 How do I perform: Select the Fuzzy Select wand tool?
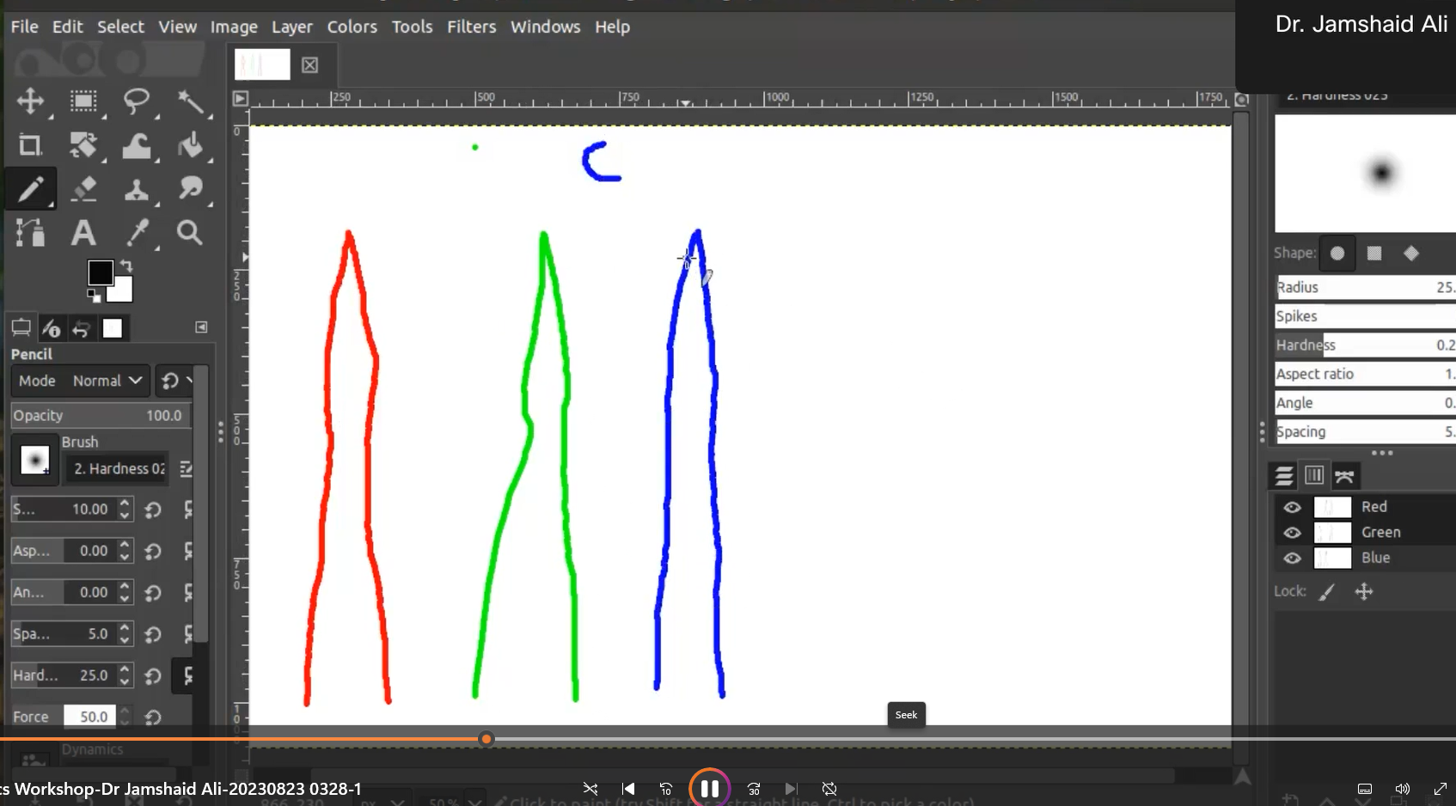[x=190, y=101]
